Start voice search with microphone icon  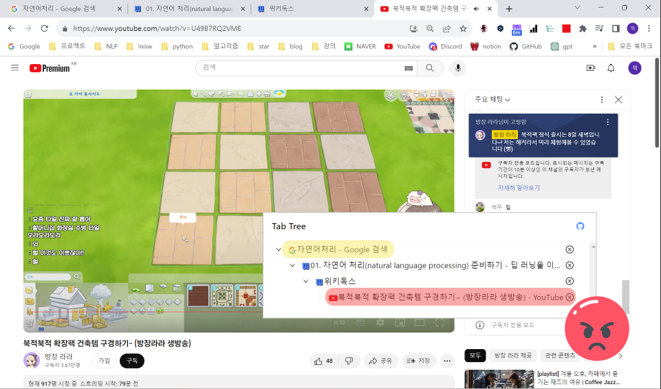tap(458, 68)
